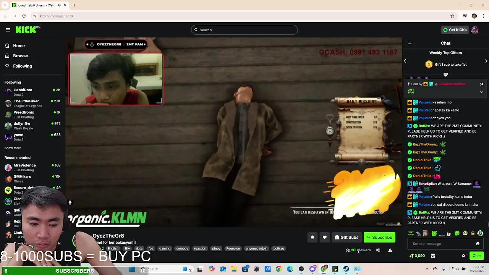489x275 pixels.
Task: Click the 3,090 channel points balance
Action: click(x=417, y=256)
